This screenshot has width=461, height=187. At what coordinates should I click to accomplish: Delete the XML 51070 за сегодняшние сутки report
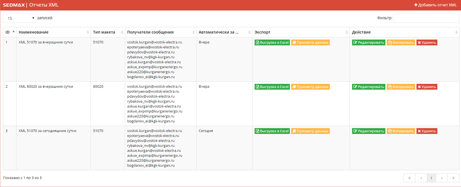[427, 131]
